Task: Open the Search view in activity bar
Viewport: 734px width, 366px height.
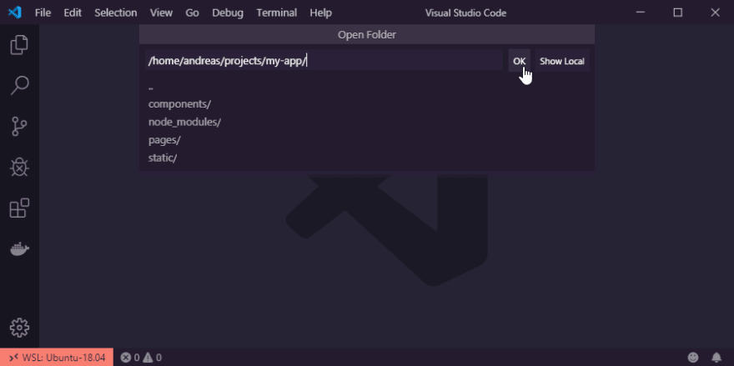Action: pyautogui.click(x=19, y=86)
